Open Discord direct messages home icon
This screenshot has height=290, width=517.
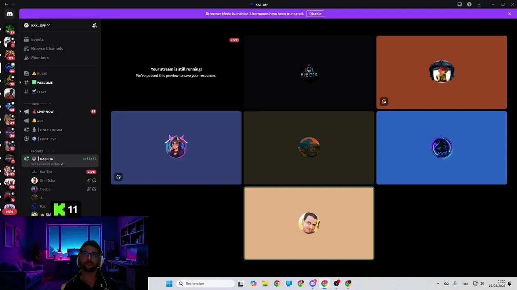point(10,14)
